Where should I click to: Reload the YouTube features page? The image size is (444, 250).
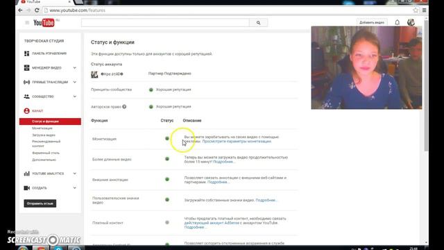[37, 10]
